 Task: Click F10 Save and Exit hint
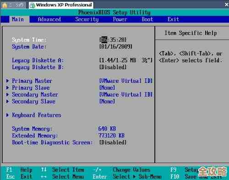point(196,177)
